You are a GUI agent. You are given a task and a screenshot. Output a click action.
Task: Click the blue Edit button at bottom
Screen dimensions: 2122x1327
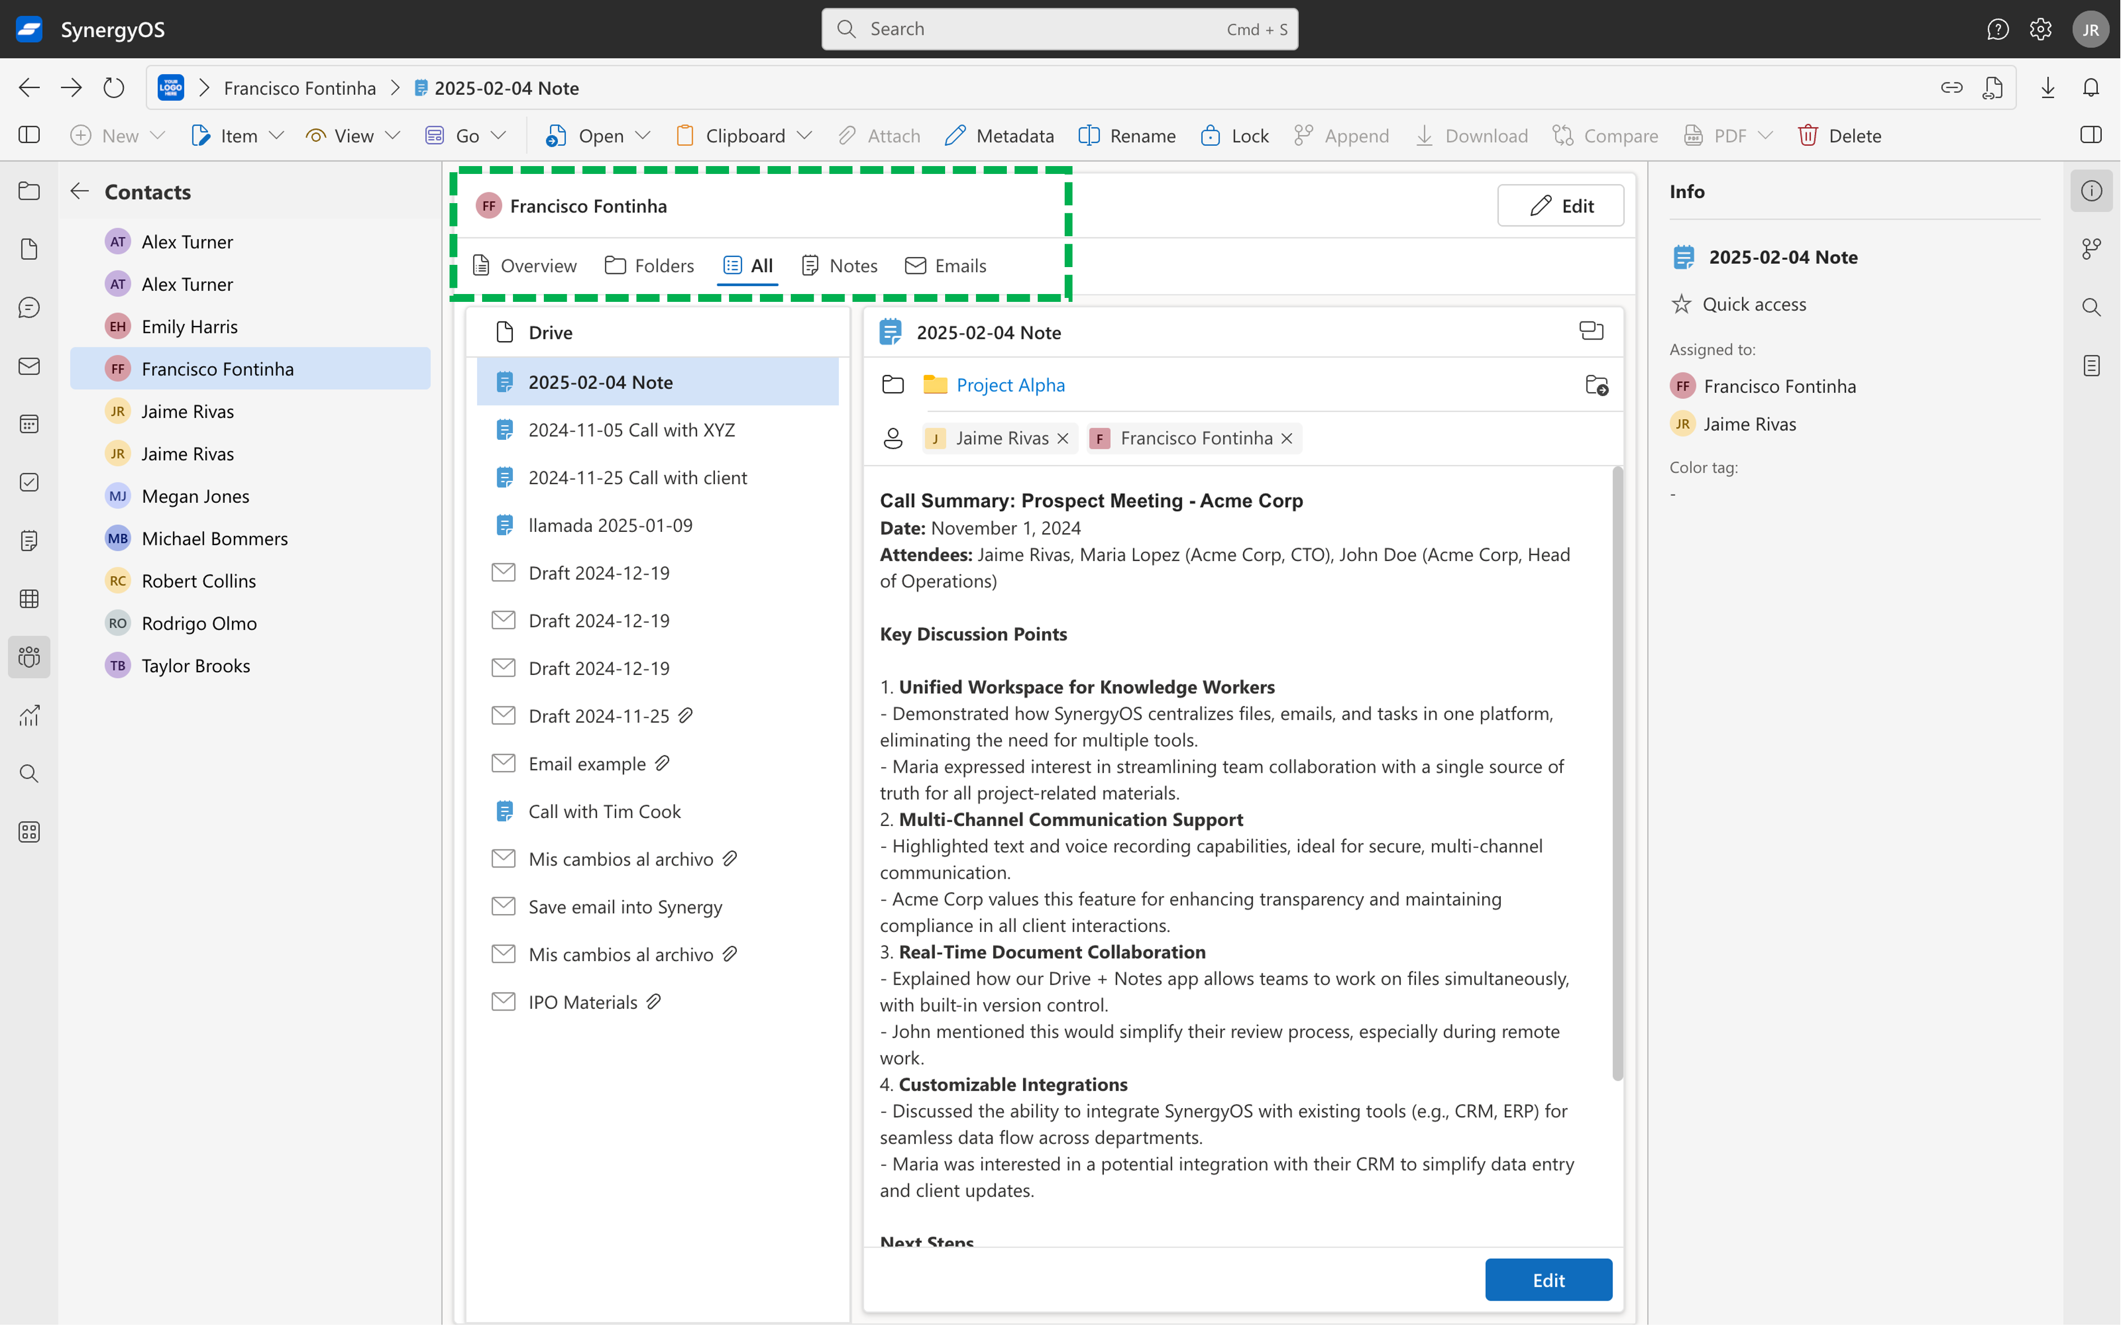click(1548, 1280)
